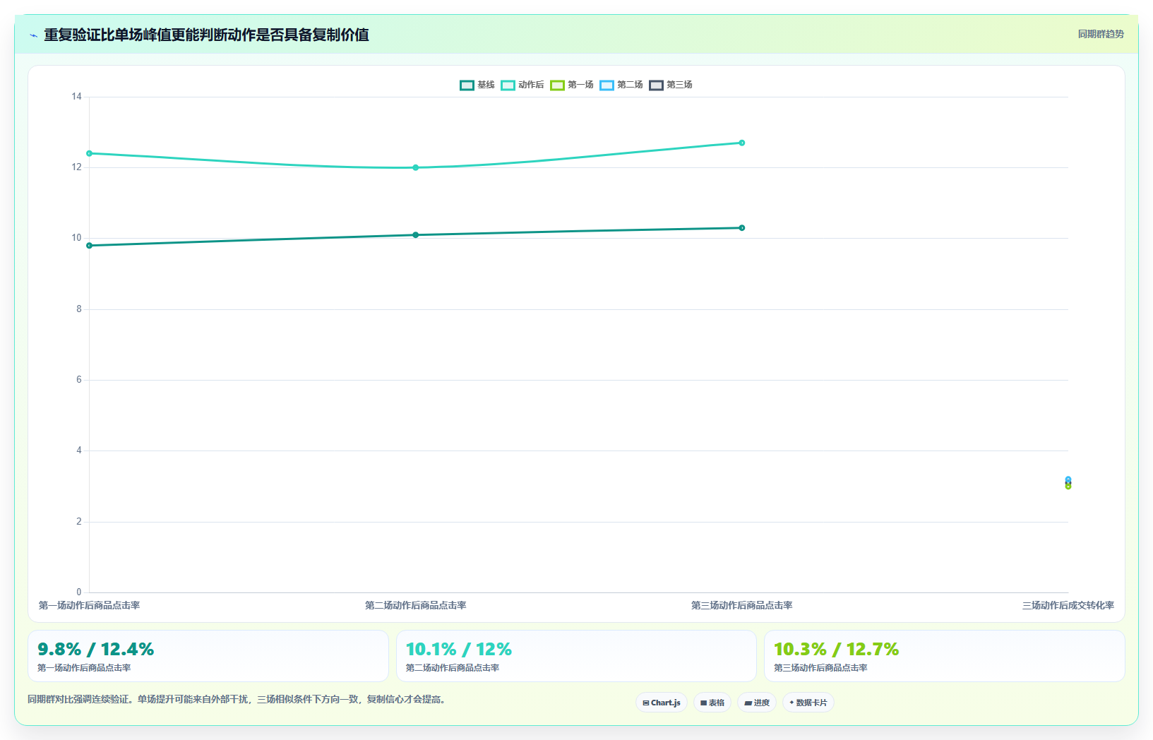This screenshot has width=1153, height=740.
Task: Open the Chart.js chip
Action: [662, 703]
